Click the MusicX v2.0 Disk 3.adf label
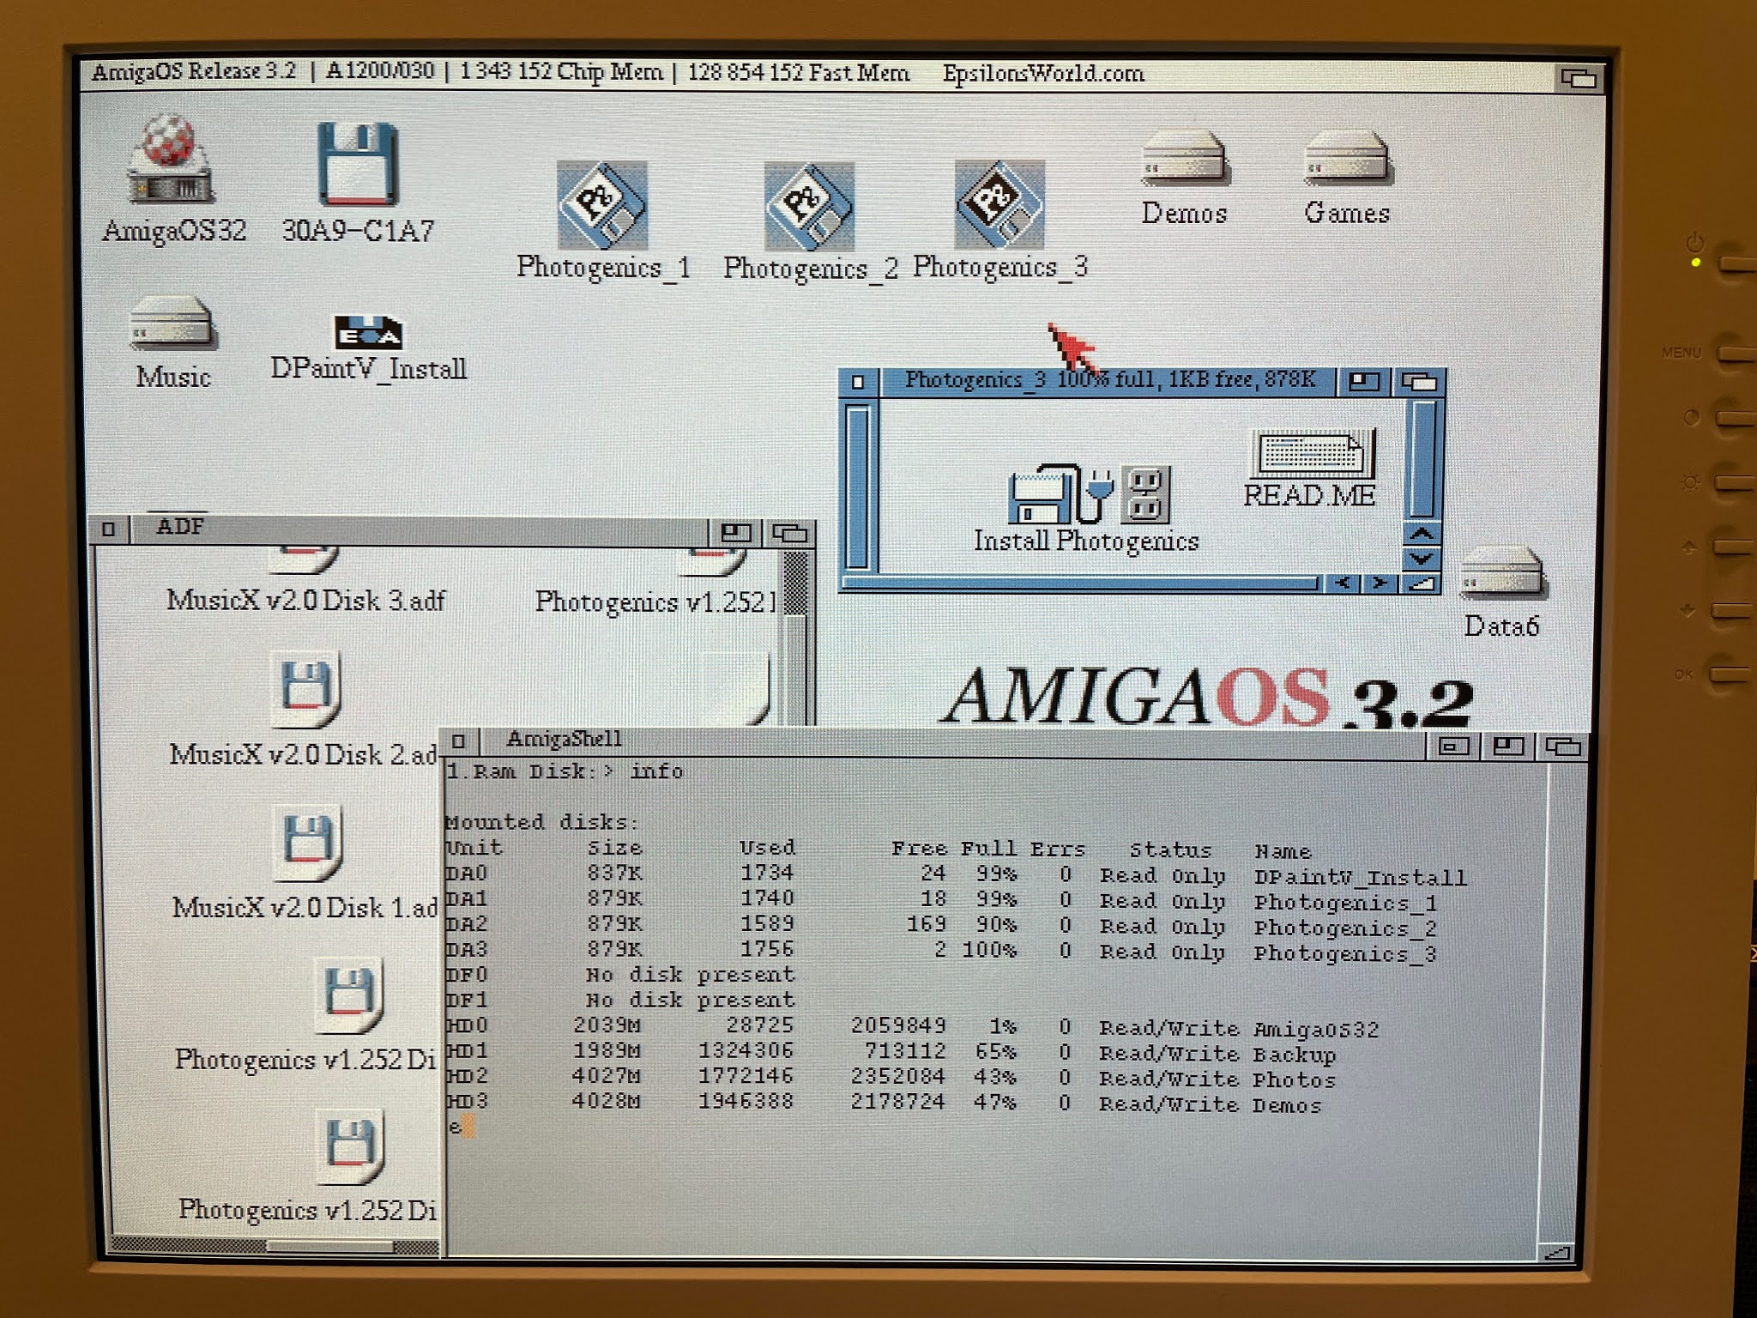This screenshot has width=1757, height=1318. (306, 600)
